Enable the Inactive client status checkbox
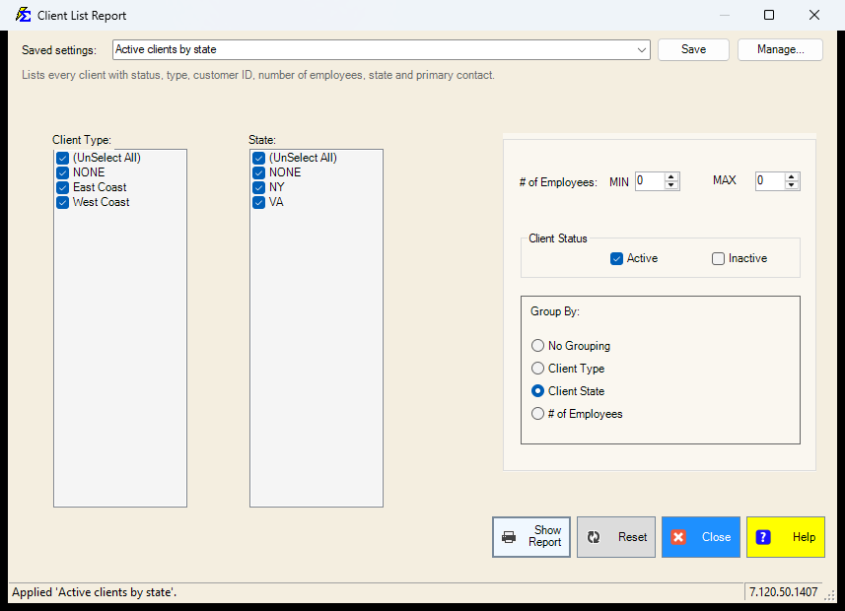This screenshot has width=845, height=611. tap(718, 258)
